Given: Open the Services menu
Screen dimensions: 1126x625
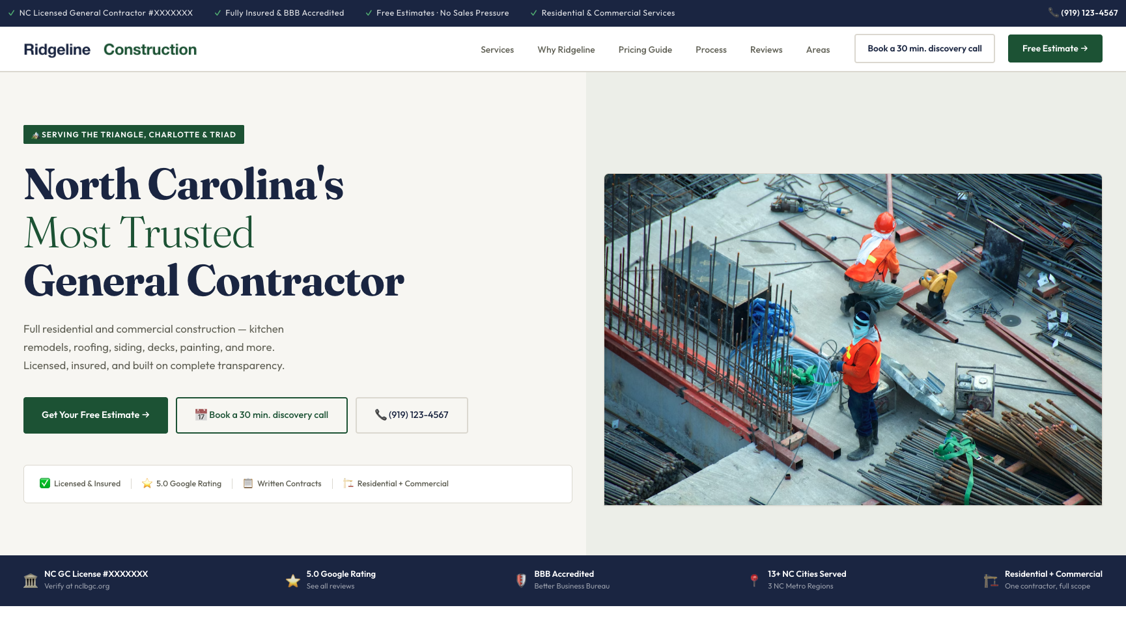Looking at the screenshot, I should pyautogui.click(x=497, y=49).
